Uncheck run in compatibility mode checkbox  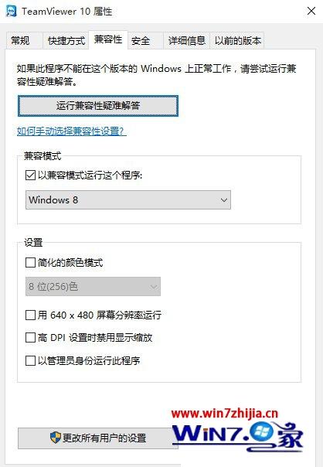click(30, 175)
